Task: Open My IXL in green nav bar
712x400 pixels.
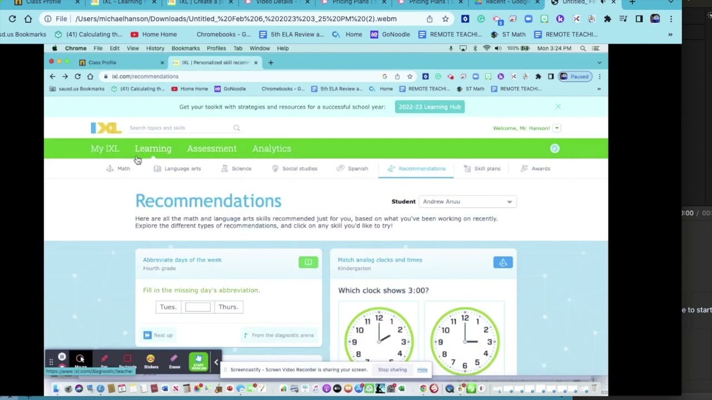Action: 105,148
